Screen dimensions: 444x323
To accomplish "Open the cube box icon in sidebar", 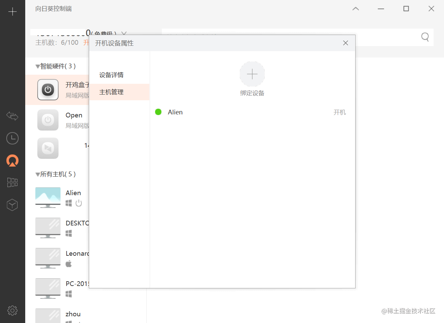I will tap(12, 205).
